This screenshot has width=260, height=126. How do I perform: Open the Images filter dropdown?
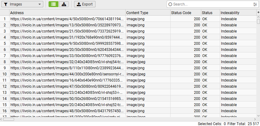(23, 4)
